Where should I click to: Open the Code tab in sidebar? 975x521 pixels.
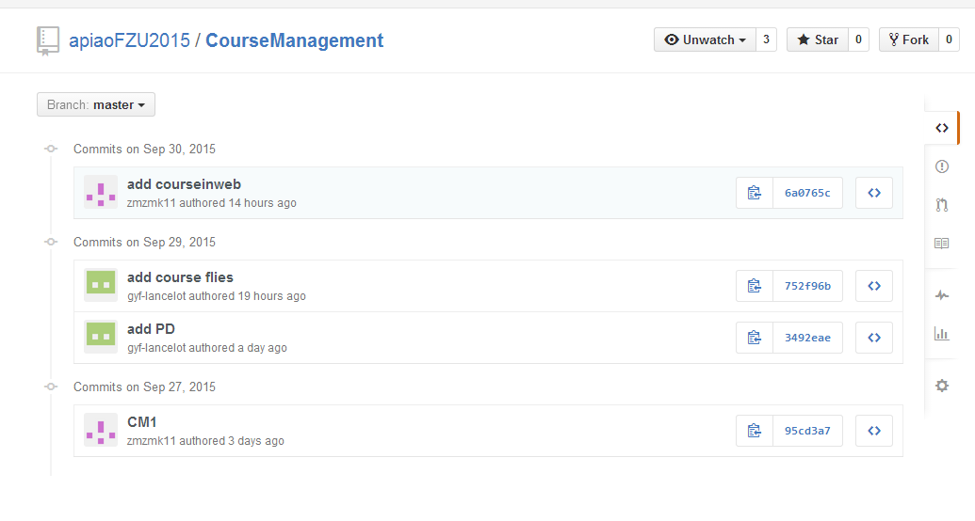point(942,128)
